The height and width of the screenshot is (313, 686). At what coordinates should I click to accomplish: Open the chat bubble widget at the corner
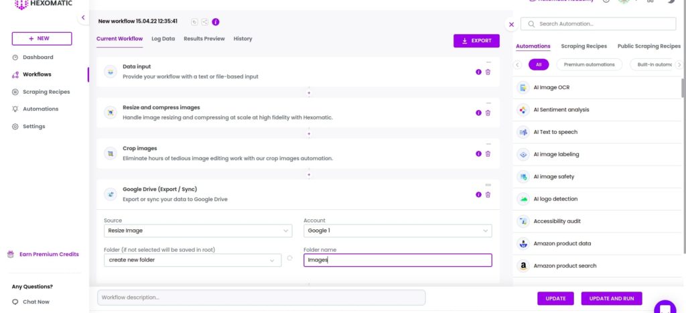[x=665, y=306]
